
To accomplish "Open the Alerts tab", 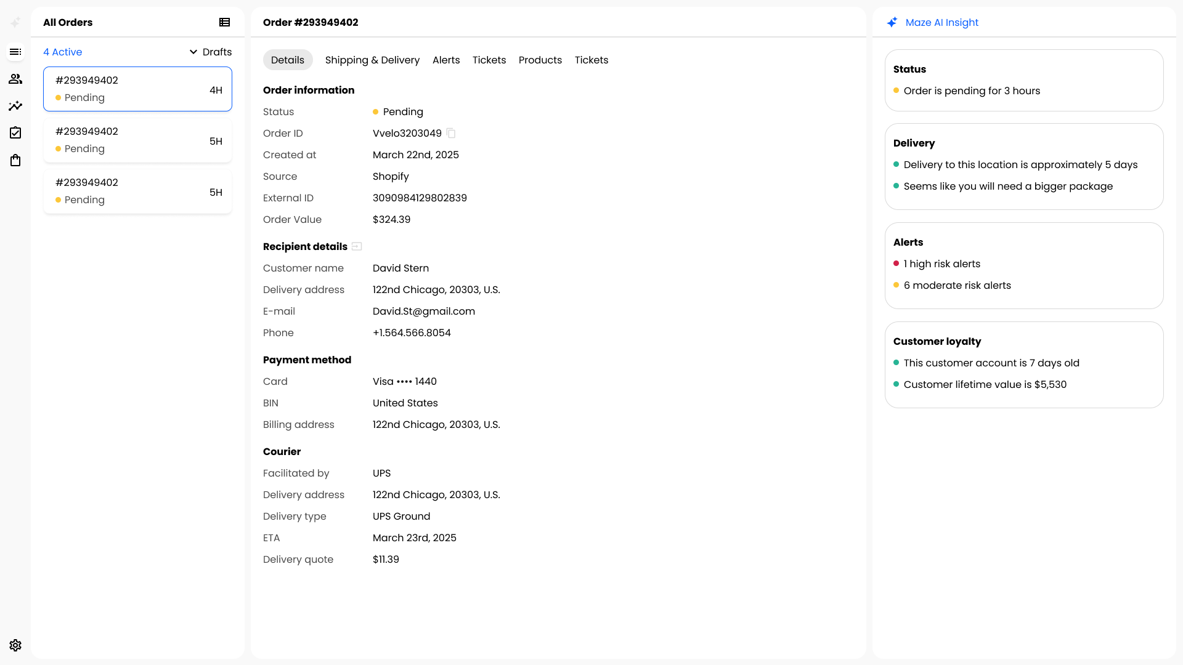I will pos(446,60).
